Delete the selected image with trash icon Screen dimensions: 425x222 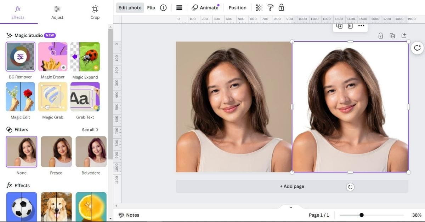pyautogui.click(x=350, y=26)
